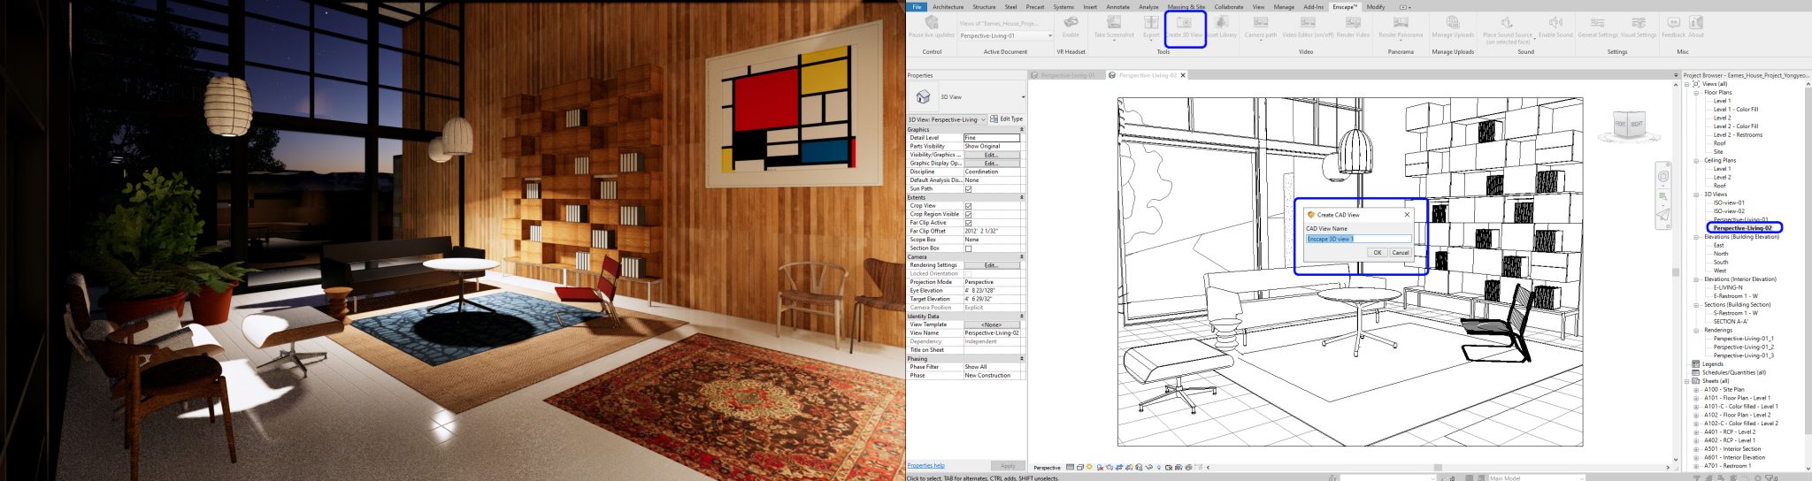Click the Pause live updates icon
This screenshot has height=481, width=1812.
coord(932,22)
